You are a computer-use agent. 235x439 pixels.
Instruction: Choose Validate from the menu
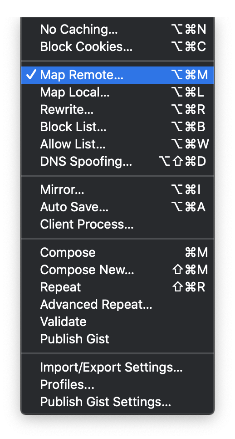point(117,322)
